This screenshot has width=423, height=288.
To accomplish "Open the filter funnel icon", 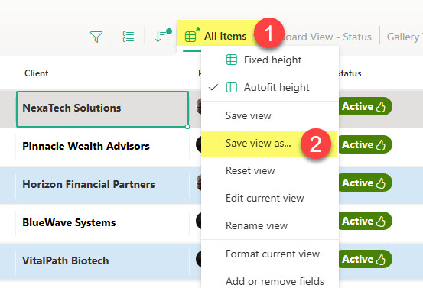I will (96, 37).
